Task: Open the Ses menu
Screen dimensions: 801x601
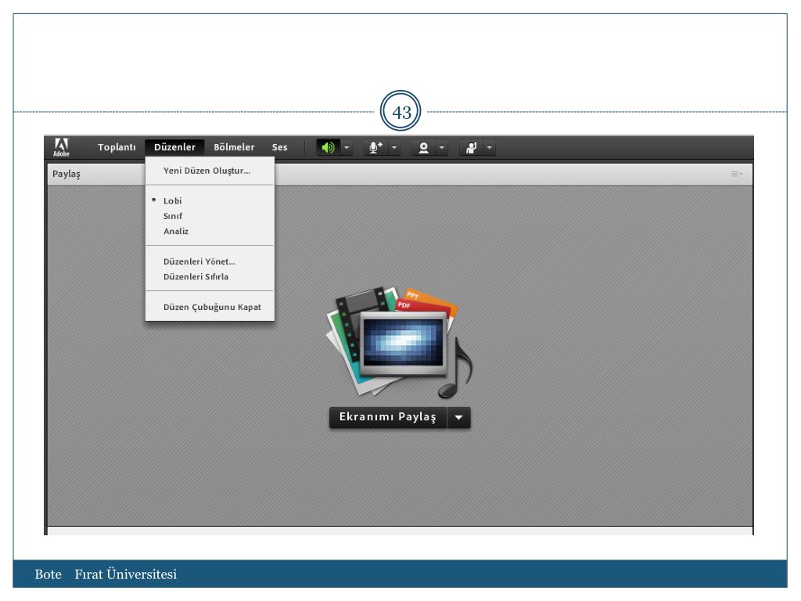Action: (x=279, y=147)
